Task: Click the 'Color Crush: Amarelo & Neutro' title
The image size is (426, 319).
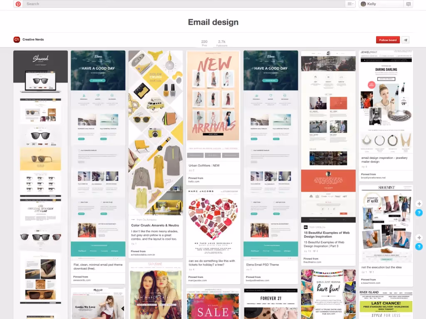Action: [155, 225]
